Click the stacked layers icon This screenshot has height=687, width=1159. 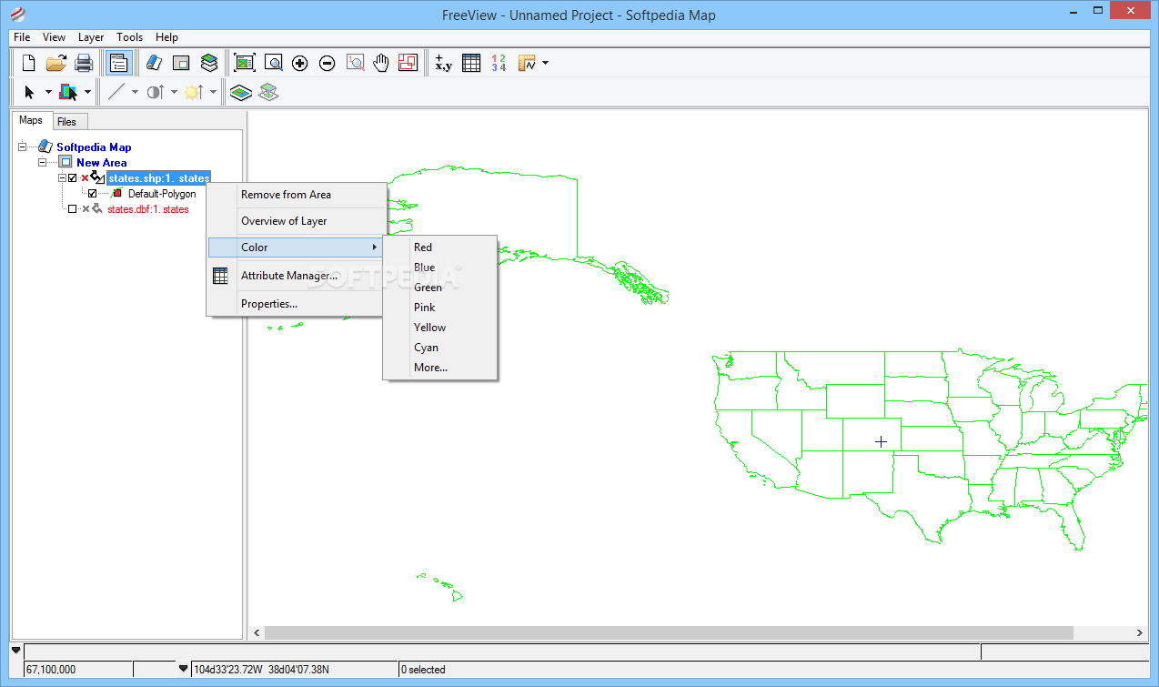point(209,63)
